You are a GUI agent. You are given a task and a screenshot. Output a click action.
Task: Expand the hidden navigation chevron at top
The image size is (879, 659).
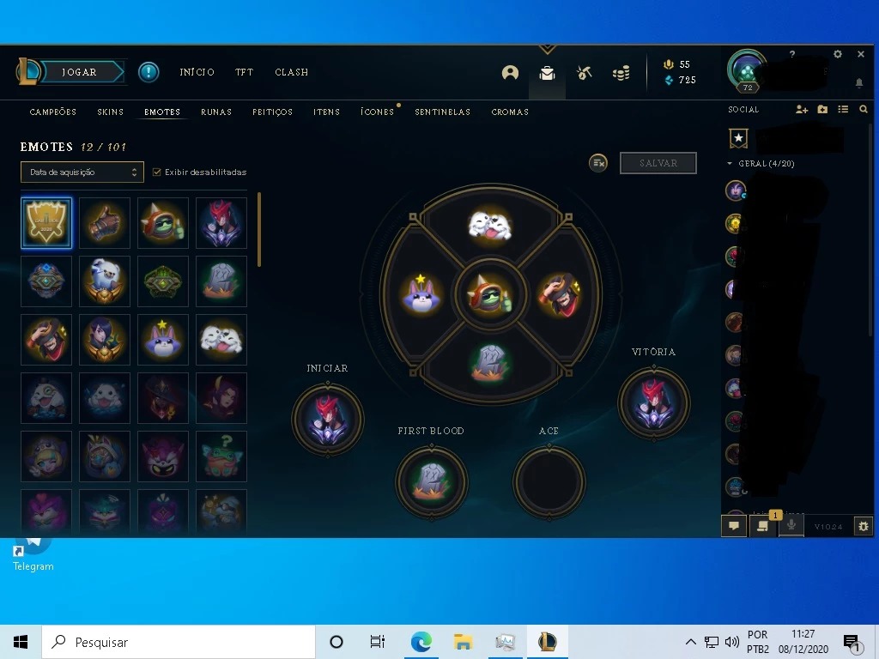[x=547, y=49]
